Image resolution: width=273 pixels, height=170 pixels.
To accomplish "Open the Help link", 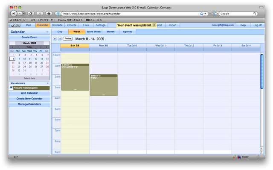I will coord(243,25).
